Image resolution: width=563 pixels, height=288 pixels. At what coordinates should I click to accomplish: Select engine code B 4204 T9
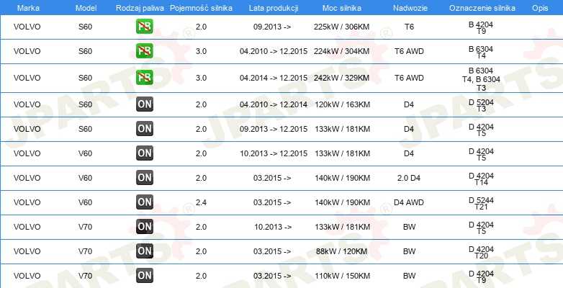481,27
